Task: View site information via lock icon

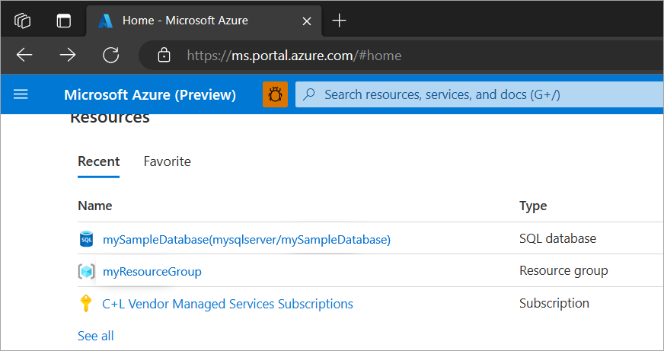Action: click(164, 55)
